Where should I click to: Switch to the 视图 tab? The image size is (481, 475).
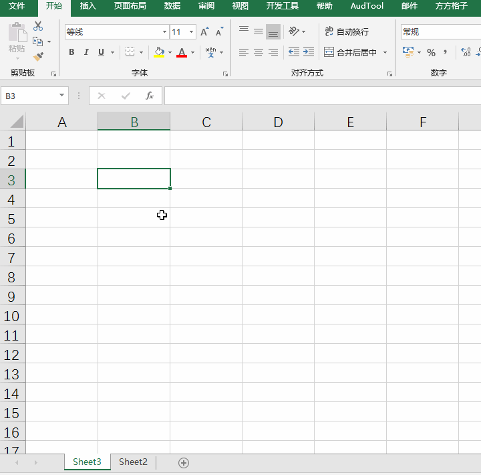(x=240, y=6)
